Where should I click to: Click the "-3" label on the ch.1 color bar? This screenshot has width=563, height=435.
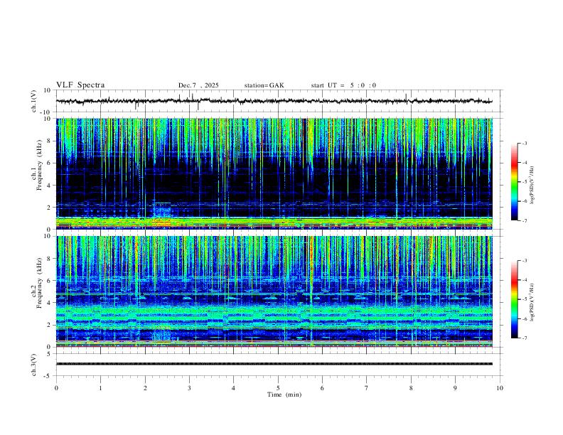(x=524, y=143)
